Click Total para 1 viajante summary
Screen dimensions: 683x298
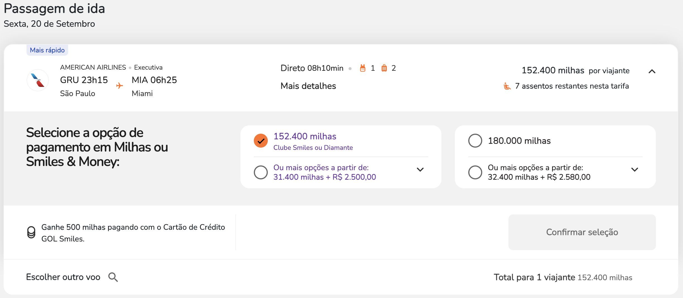pyautogui.click(x=563, y=277)
